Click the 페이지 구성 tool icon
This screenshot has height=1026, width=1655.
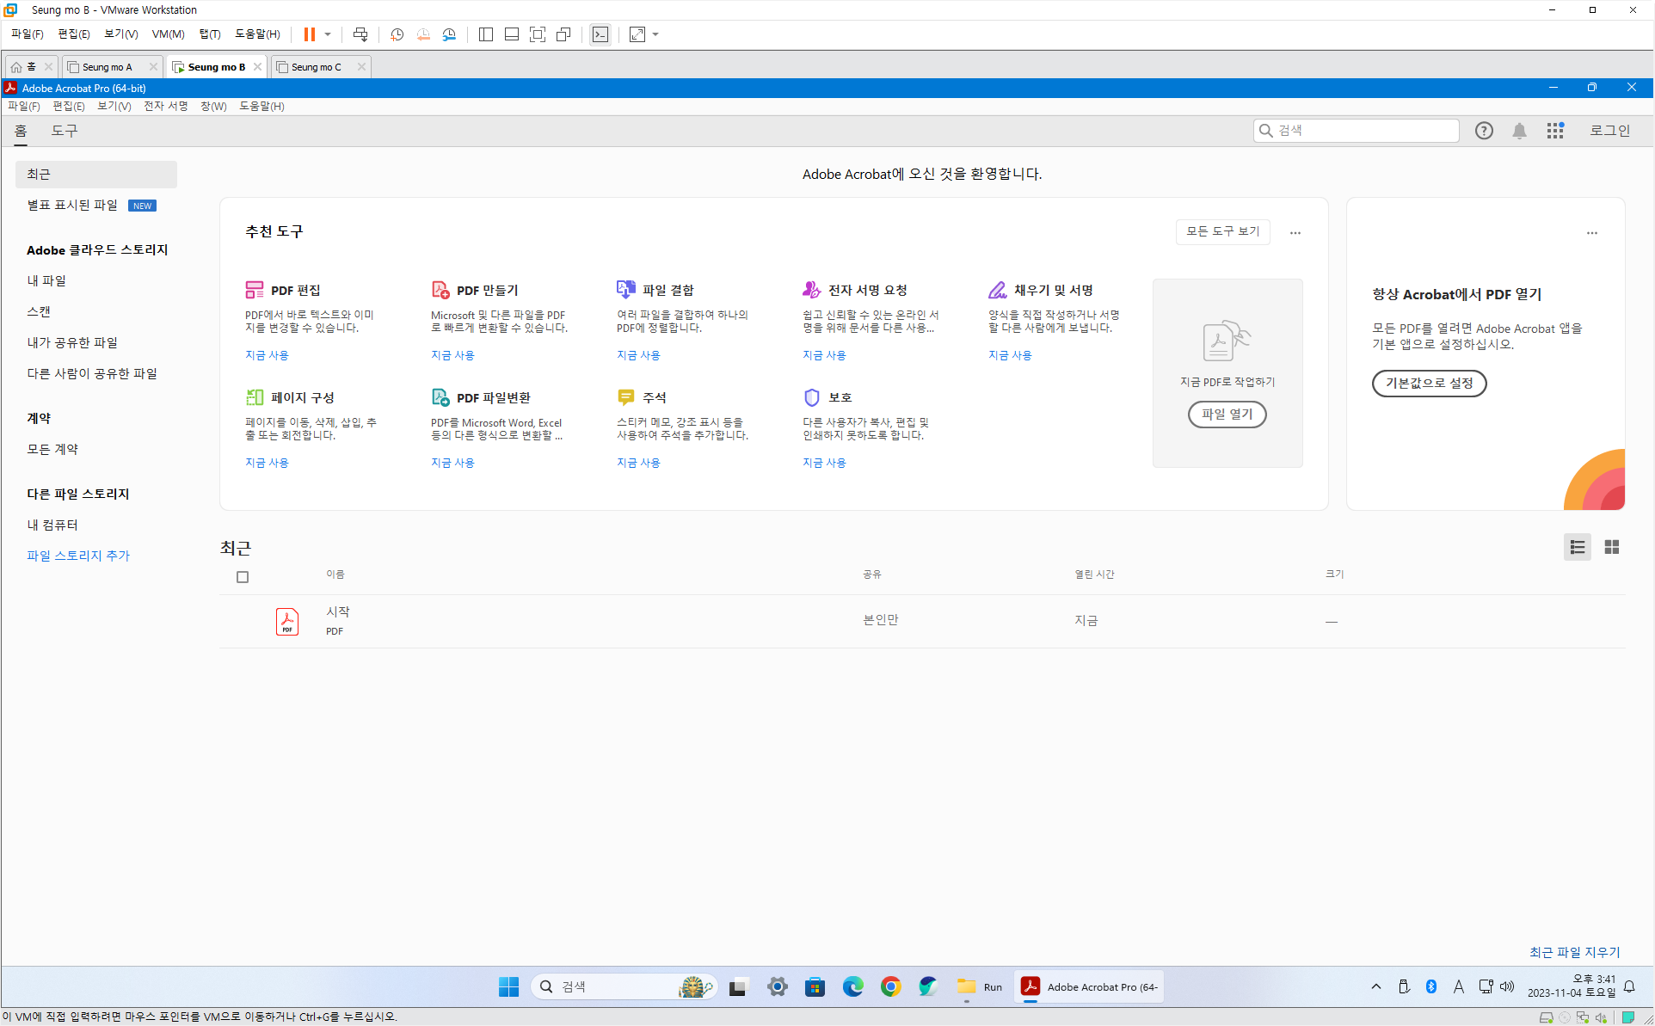click(x=254, y=397)
